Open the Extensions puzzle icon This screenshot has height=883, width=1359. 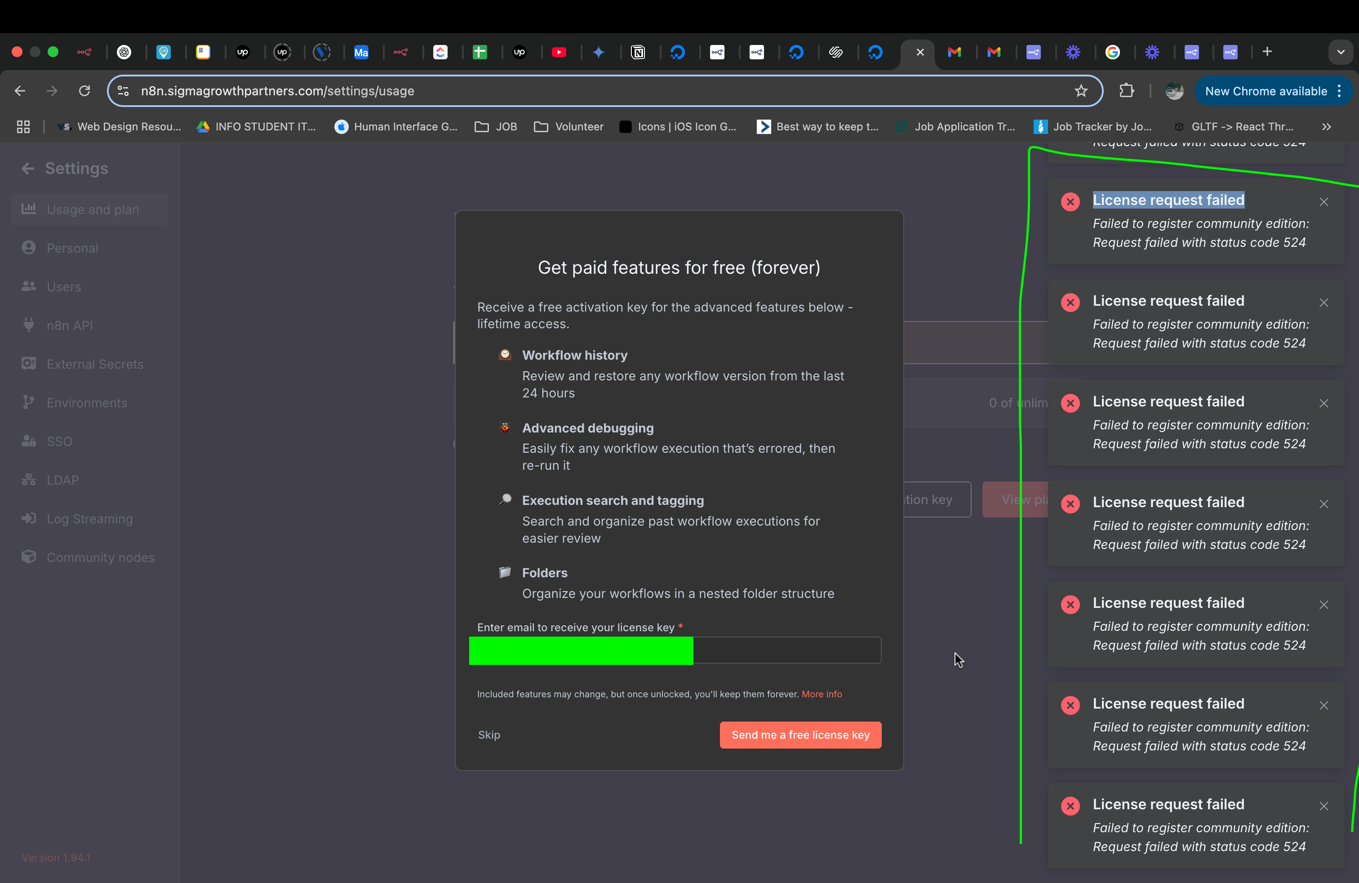coord(1127,91)
